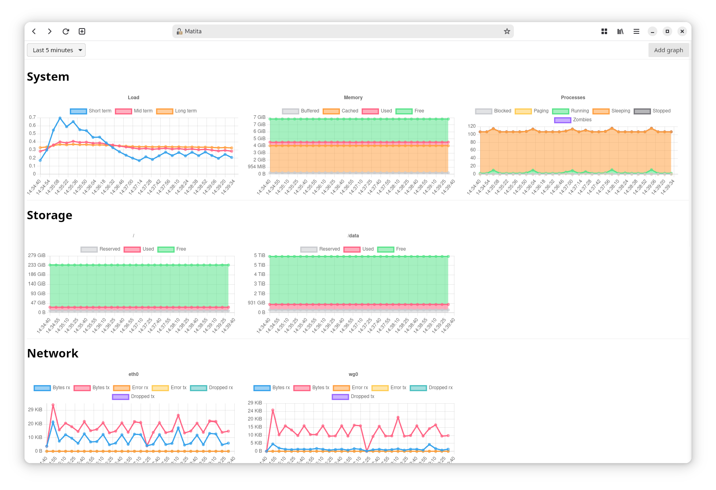
Task: Click the Free color swatch in /data legend
Action: (385, 249)
